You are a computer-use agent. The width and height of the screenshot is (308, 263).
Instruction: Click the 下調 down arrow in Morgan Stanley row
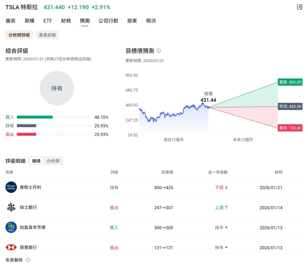[227, 188]
